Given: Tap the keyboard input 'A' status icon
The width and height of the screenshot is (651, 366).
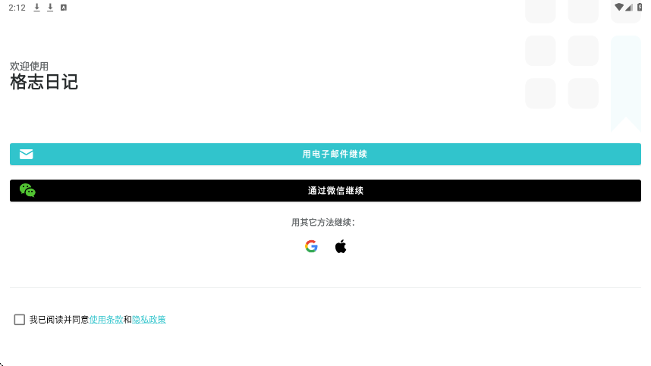Looking at the screenshot, I should (64, 8).
